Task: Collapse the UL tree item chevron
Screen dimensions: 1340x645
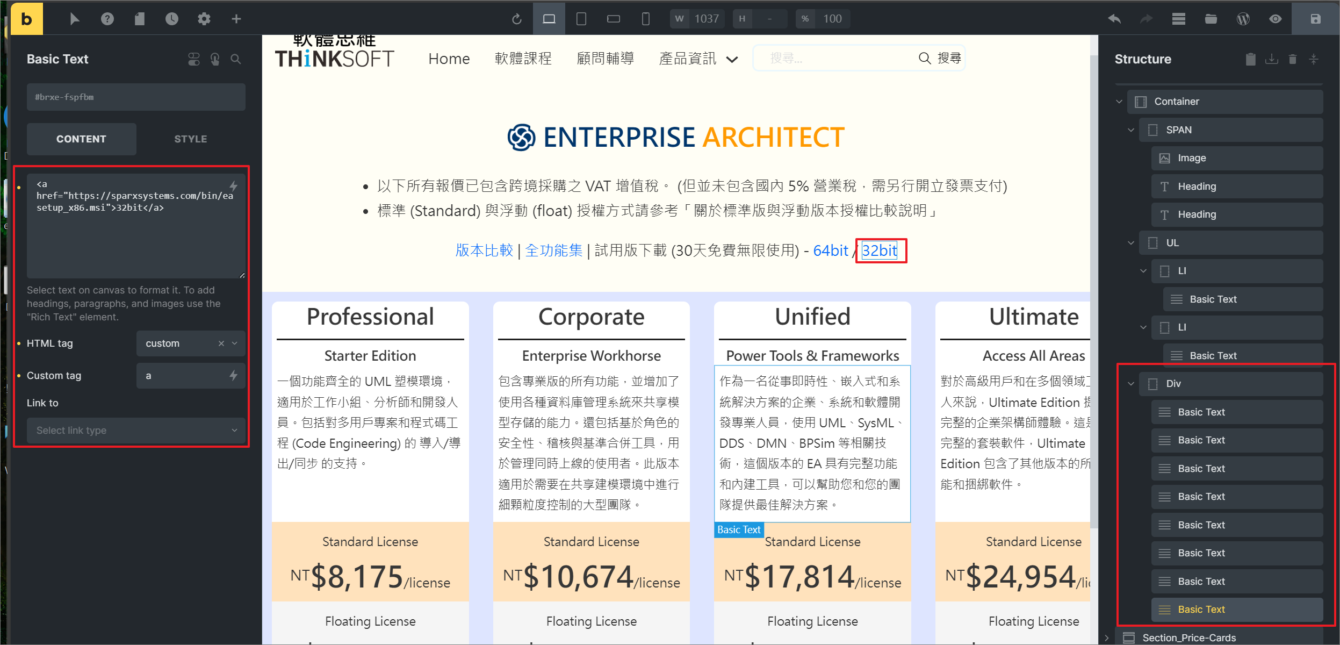Action: tap(1131, 243)
